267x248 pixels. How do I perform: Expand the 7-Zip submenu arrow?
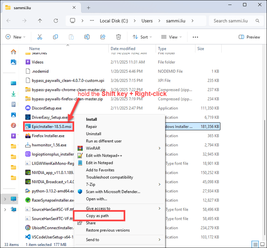pos(160,184)
